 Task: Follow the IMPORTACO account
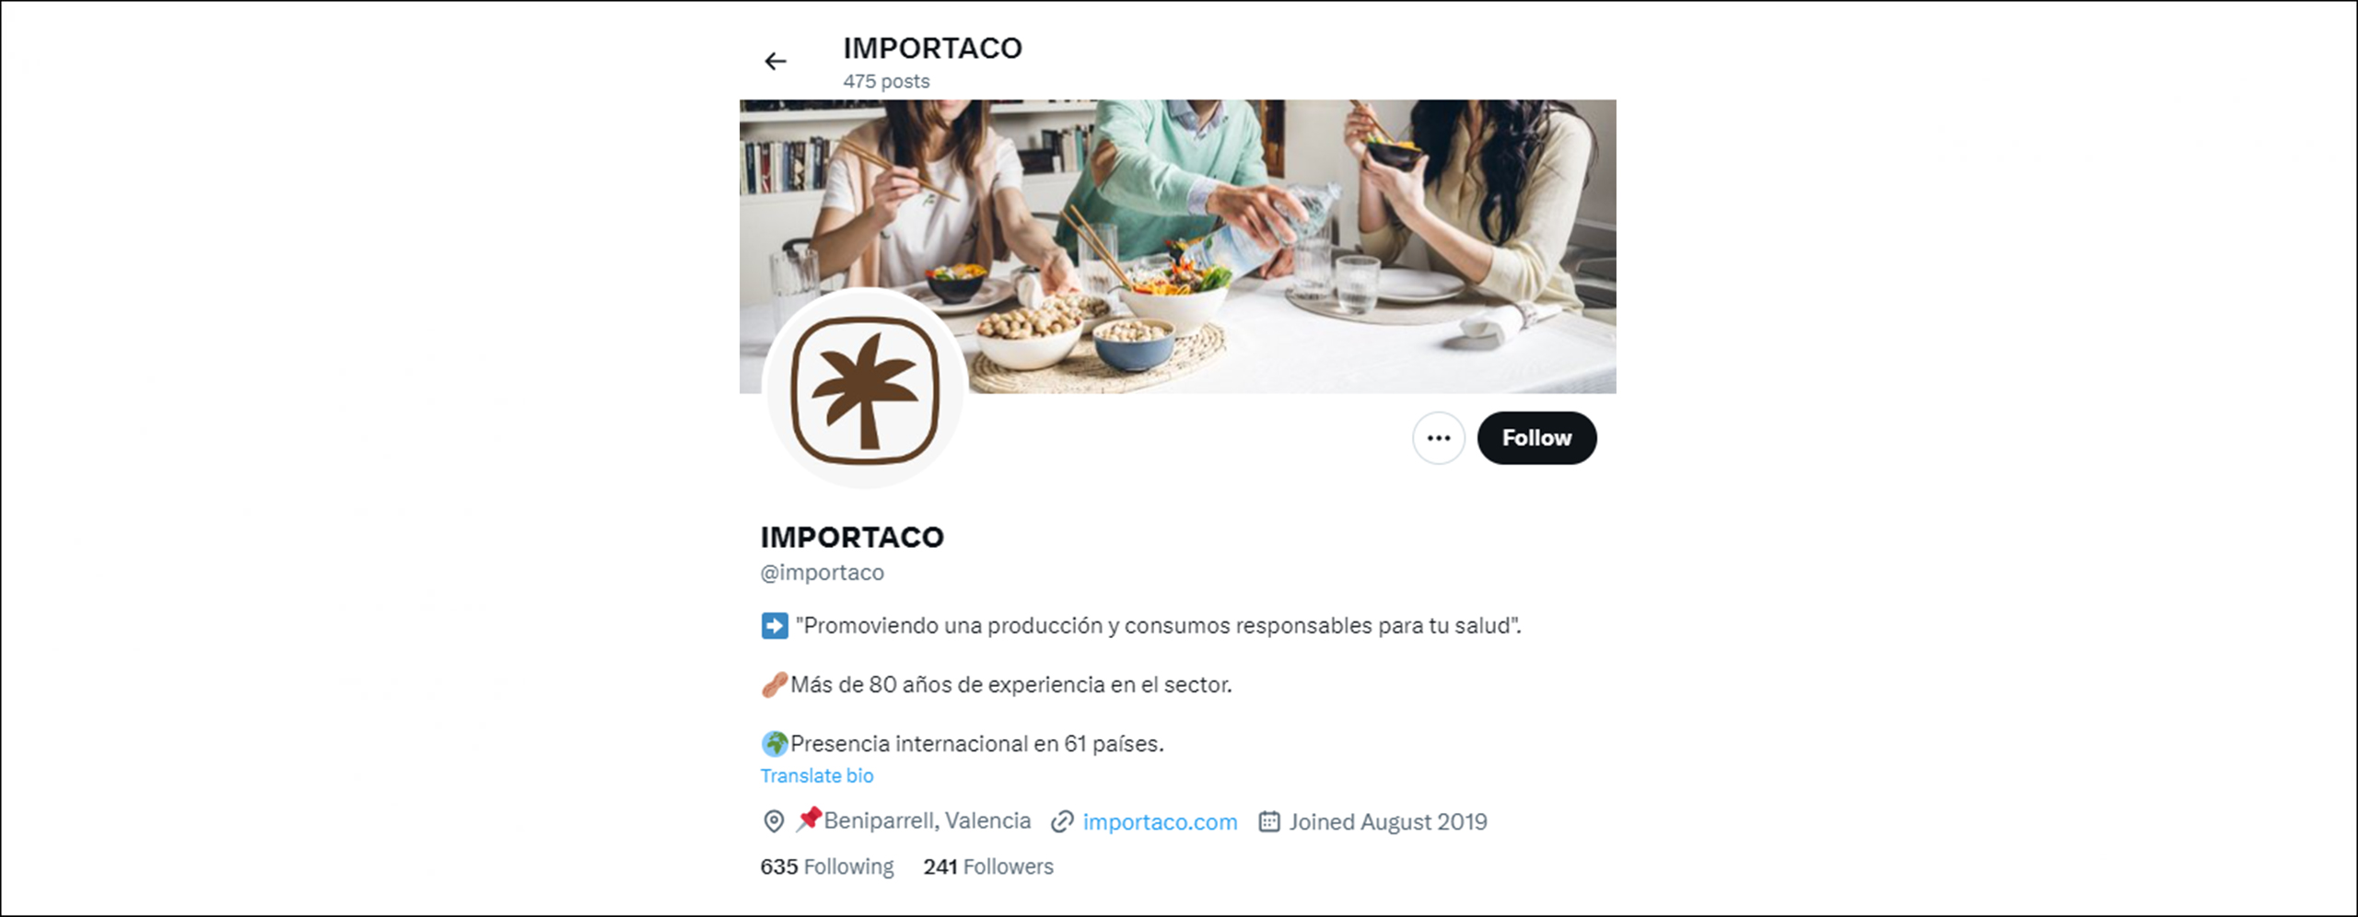pyautogui.click(x=1536, y=438)
